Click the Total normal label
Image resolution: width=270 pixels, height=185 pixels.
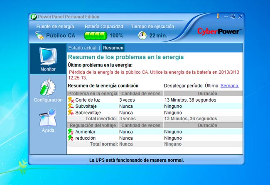tap(104, 144)
